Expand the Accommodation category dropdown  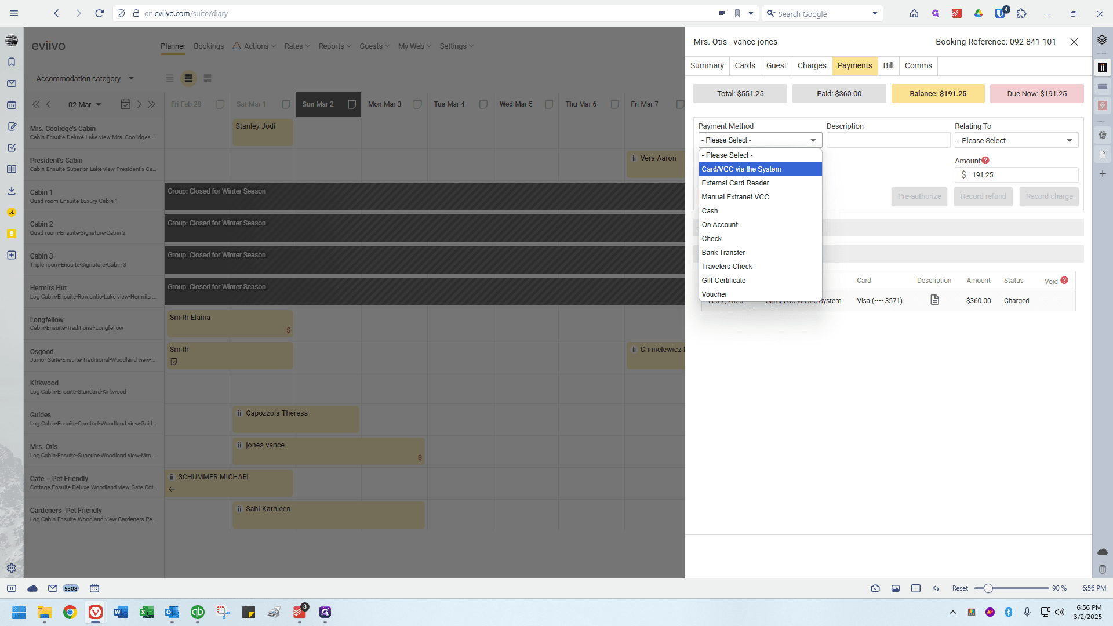click(85, 78)
